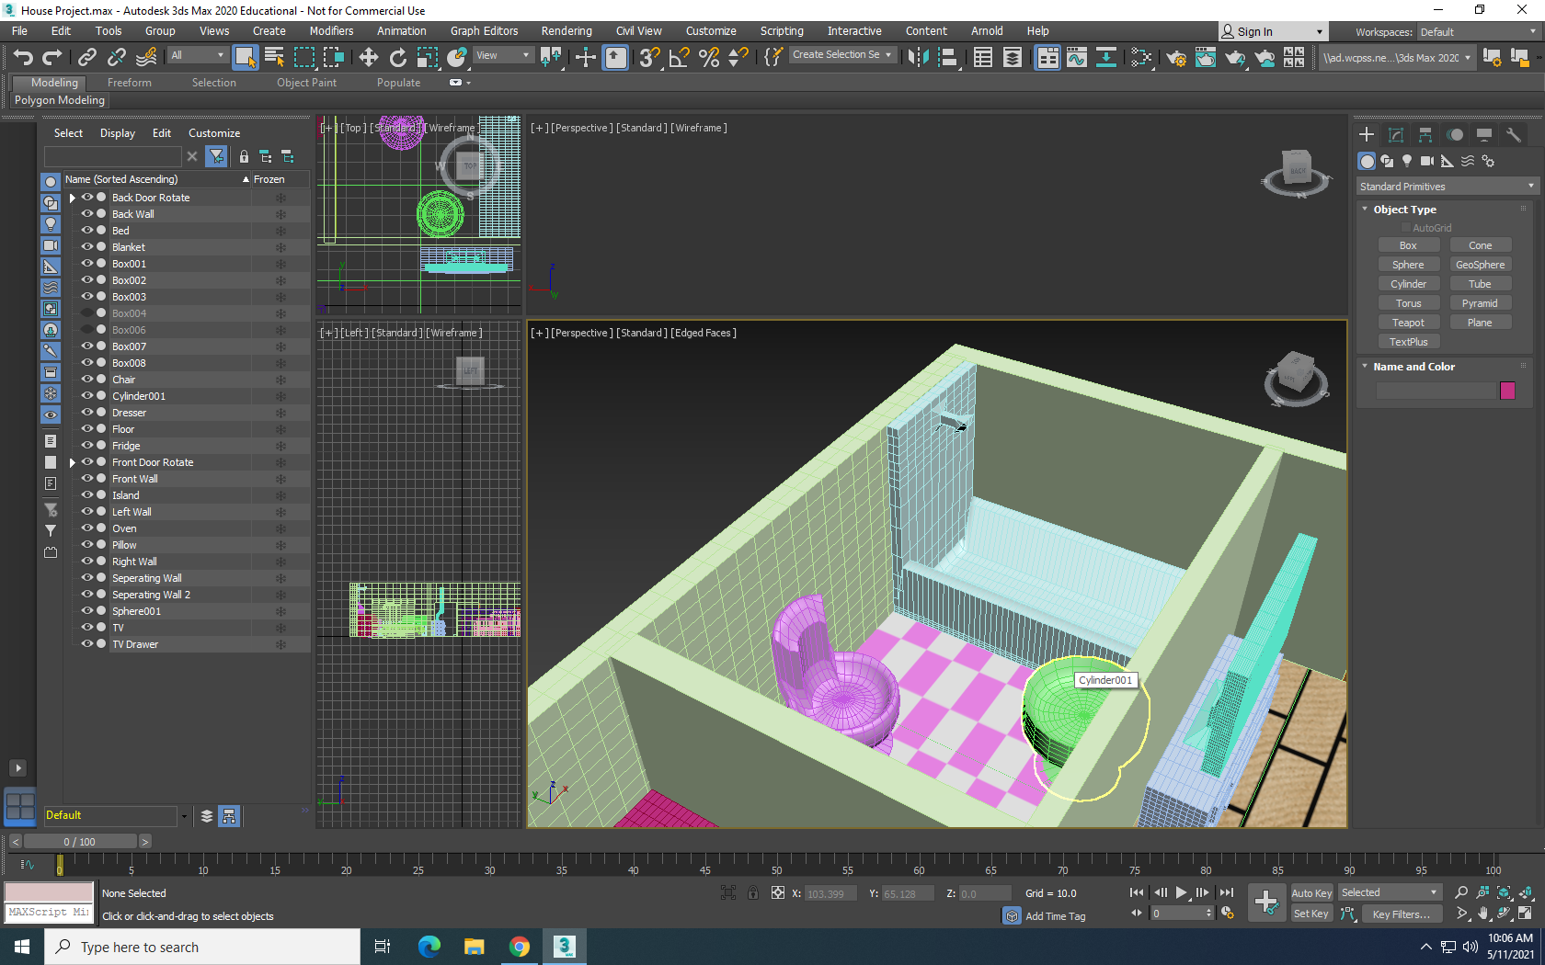Open the Customize menu in Scene Explorer
Screen dimensions: 1545x965
pos(214,133)
